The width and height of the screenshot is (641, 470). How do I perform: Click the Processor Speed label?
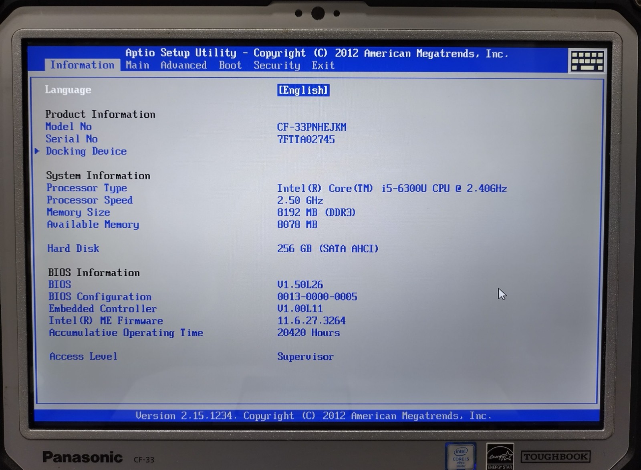pos(90,200)
